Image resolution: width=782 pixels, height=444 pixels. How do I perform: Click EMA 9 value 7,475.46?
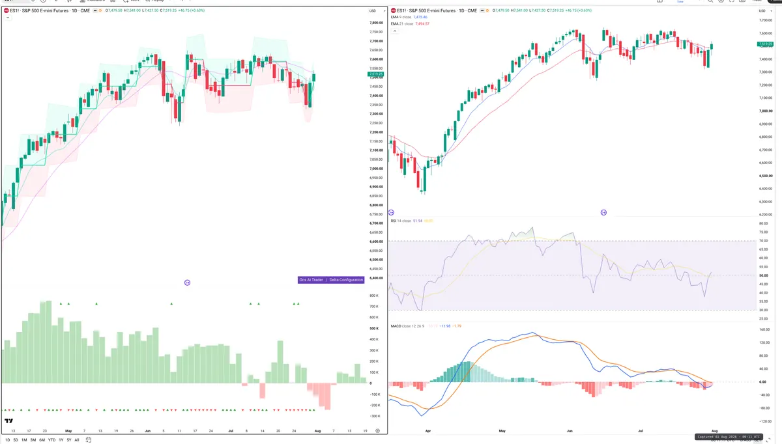420,17
